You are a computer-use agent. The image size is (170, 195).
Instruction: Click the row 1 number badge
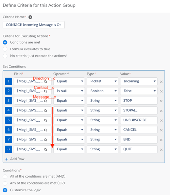pyautogui.click(x=8, y=81)
